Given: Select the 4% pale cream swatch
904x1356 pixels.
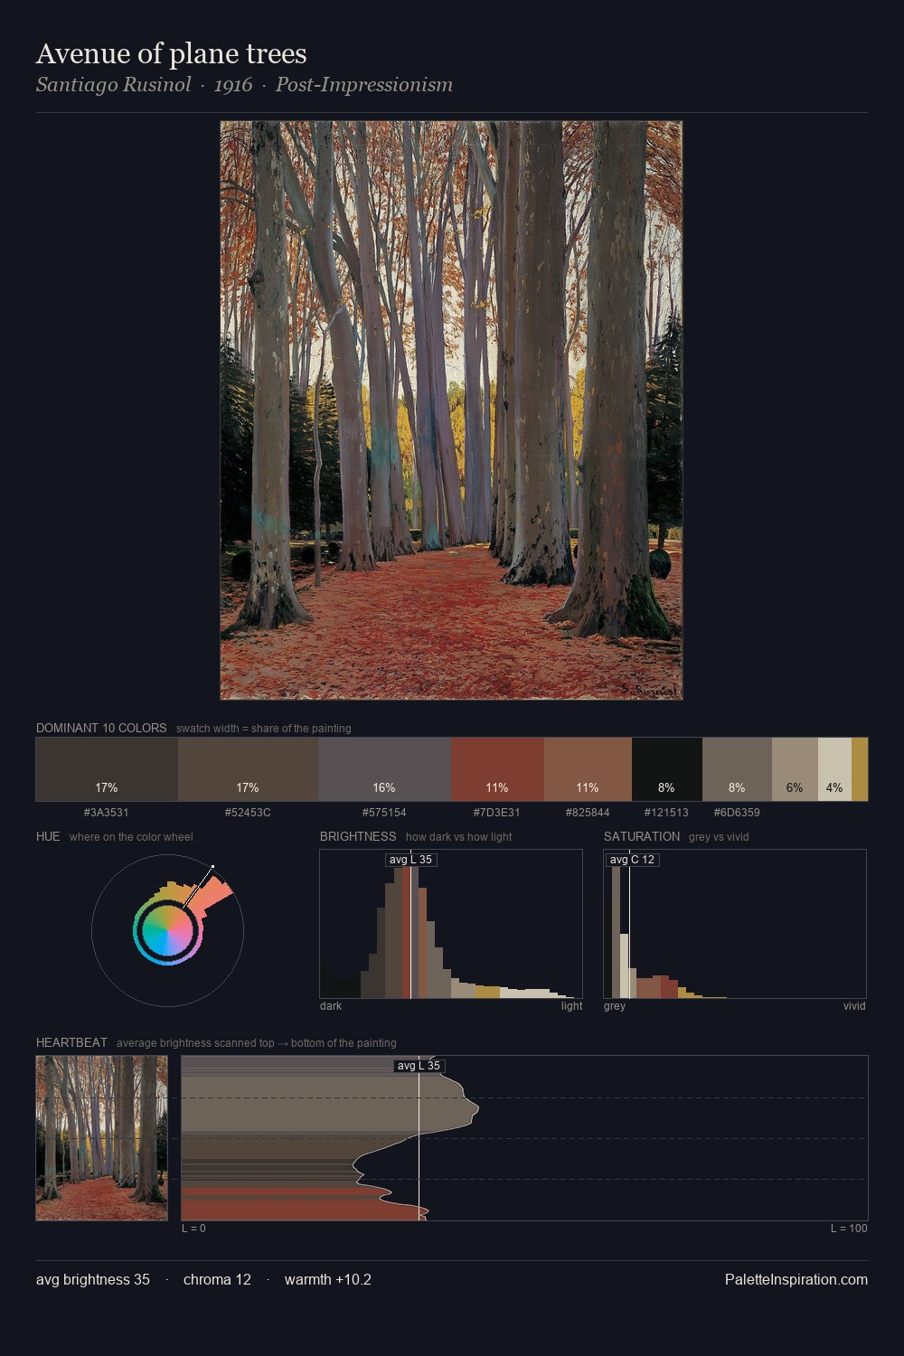Looking at the screenshot, I should pos(834,769).
